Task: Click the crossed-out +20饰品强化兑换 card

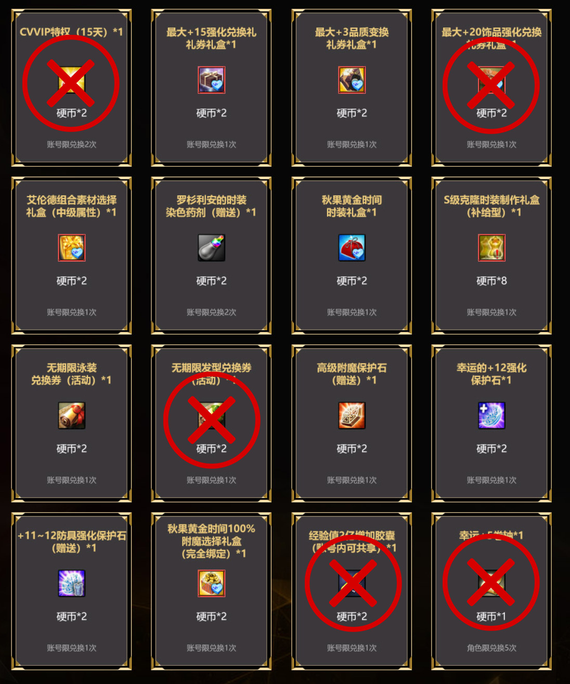Action: point(491,87)
